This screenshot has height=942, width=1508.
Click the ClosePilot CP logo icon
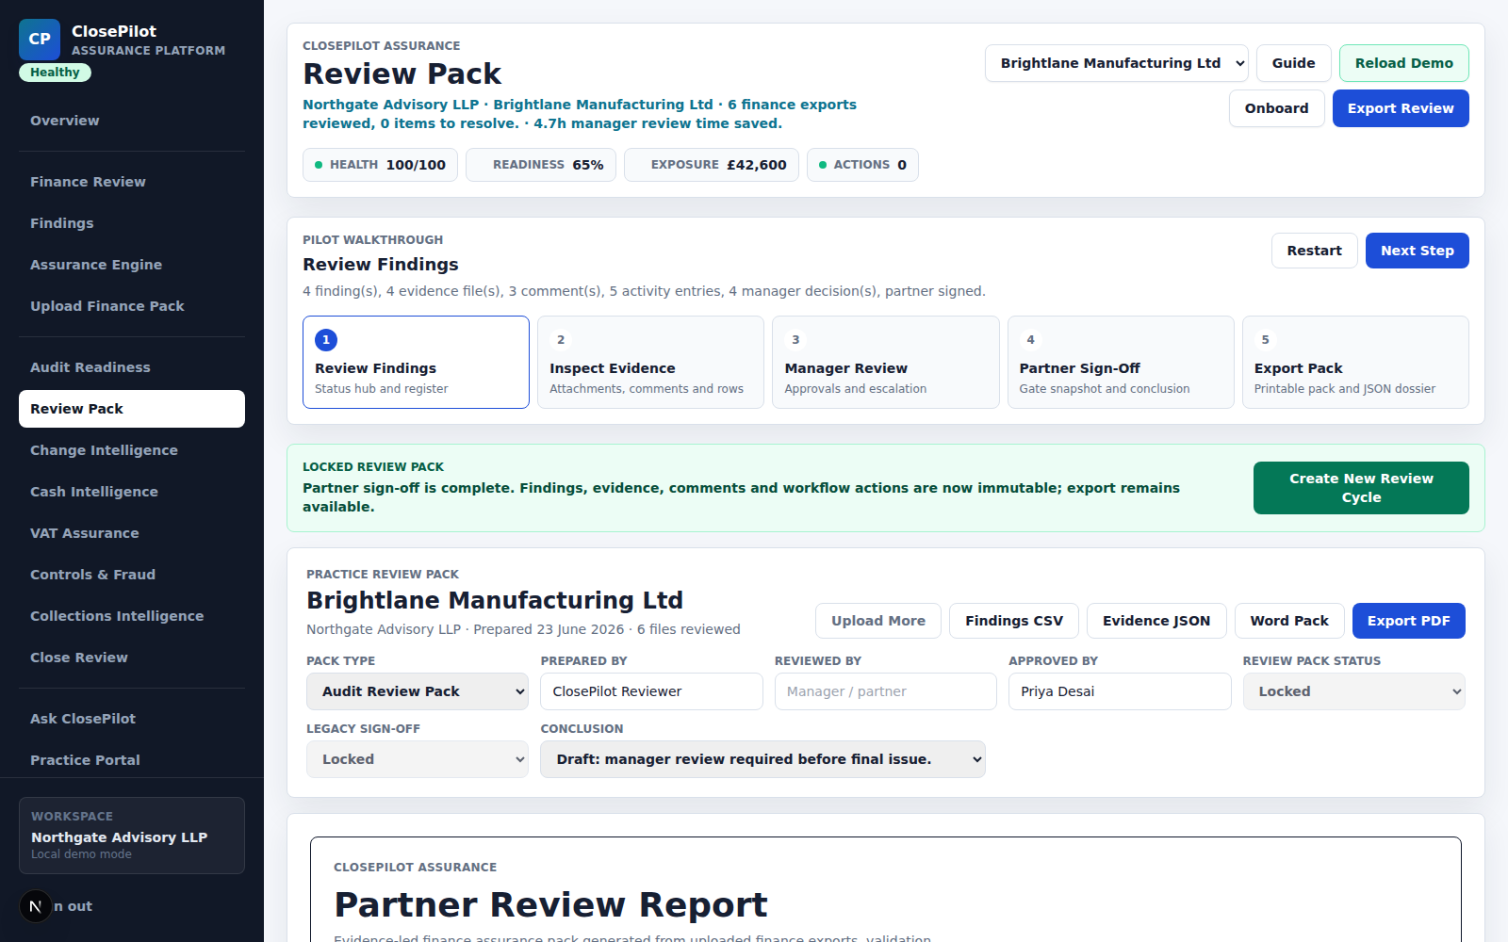40,40
